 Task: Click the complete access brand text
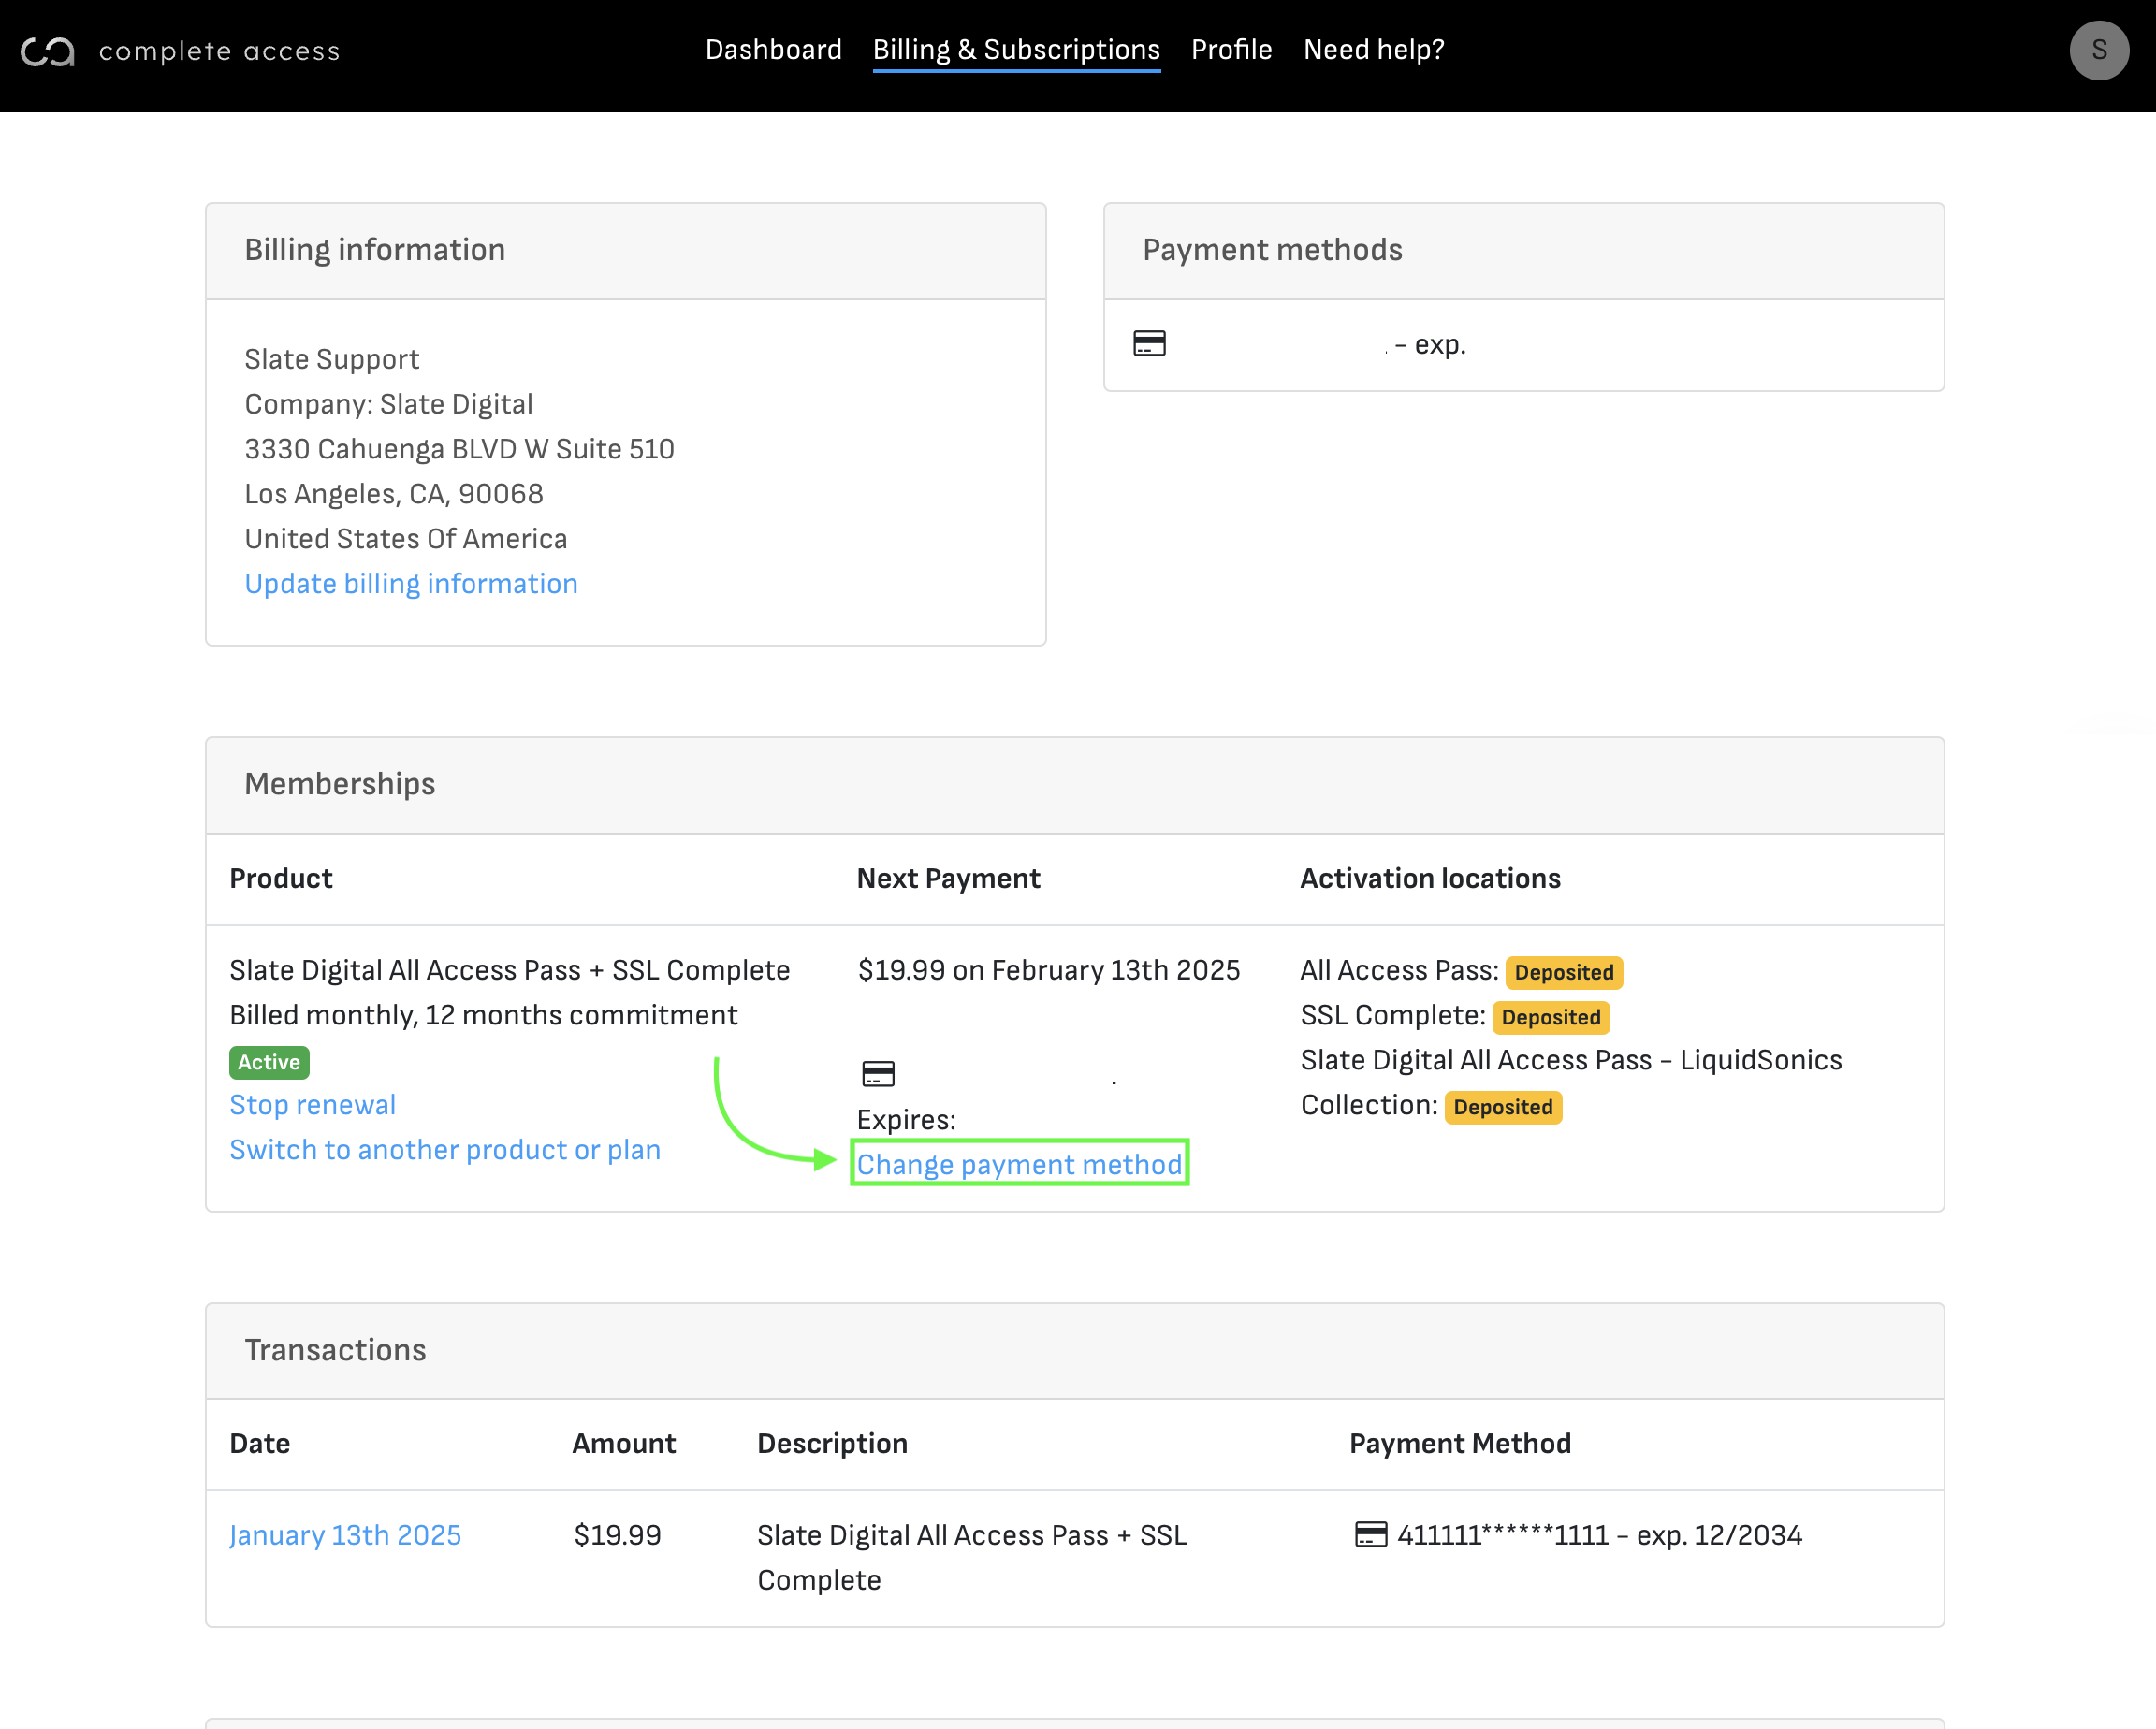tap(219, 51)
